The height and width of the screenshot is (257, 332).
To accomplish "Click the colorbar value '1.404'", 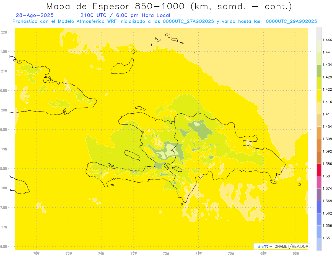I will [x=327, y=126].
